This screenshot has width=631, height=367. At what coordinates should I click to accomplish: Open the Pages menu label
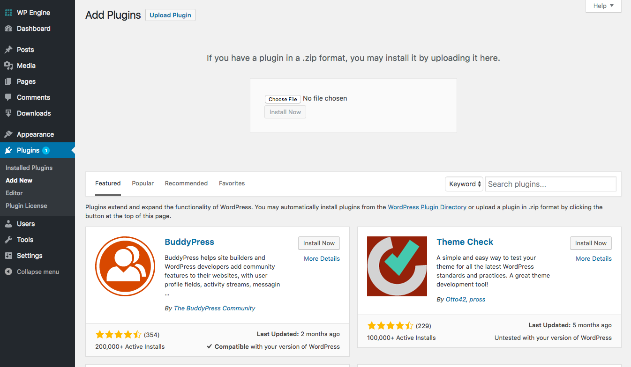coord(26,81)
